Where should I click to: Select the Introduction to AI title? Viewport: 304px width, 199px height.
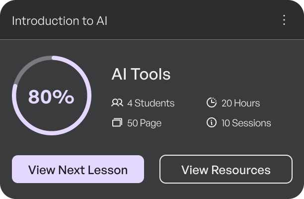pos(60,21)
